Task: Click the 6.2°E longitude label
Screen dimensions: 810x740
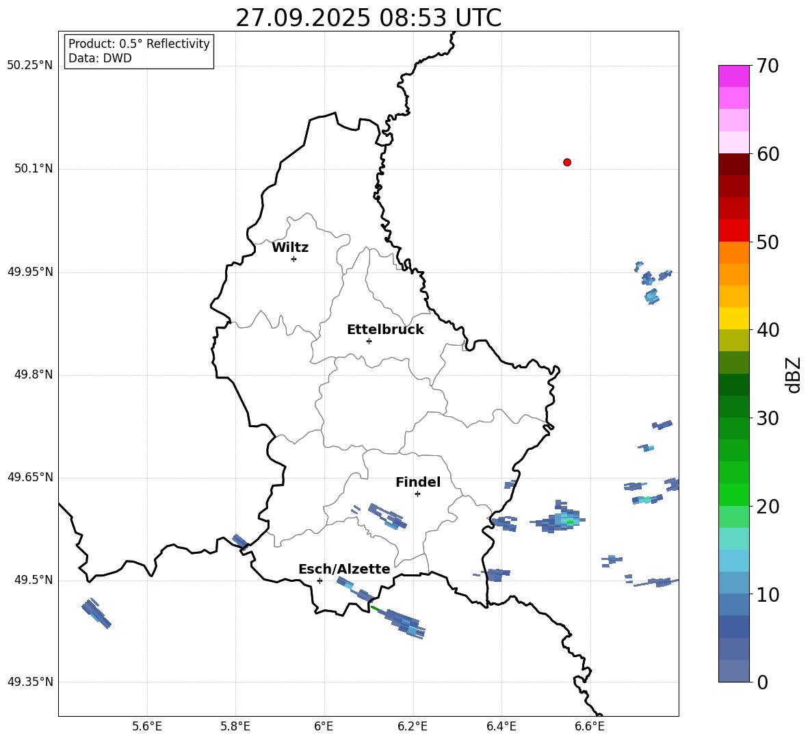Action: pyautogui.click(x=413, y=726)
